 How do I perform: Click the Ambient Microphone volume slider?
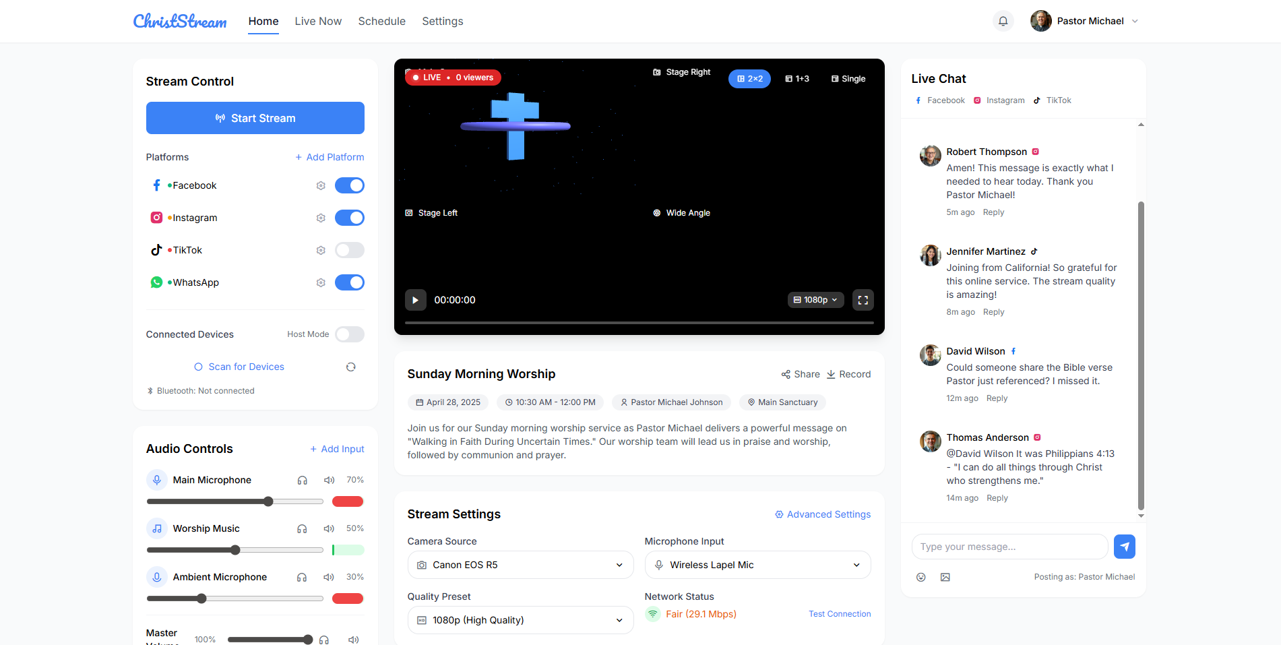(x=235, y=598)
